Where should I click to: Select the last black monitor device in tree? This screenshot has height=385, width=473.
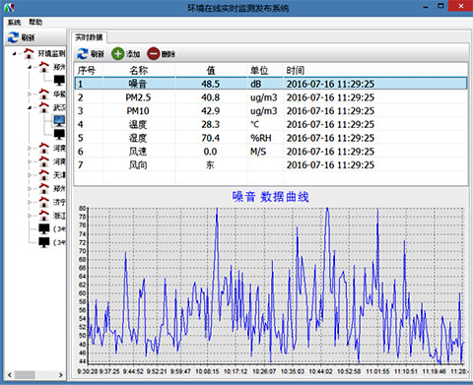pyautogui.click(x=44, y=242)
